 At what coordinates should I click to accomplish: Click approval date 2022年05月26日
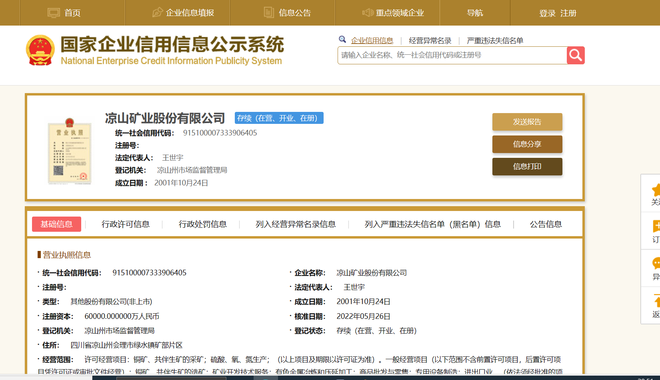click(363, 316)
